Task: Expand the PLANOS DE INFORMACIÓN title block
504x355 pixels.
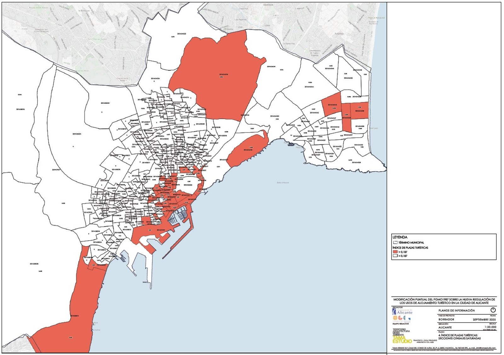Action: pyautogui.click(x=457, y=310)
